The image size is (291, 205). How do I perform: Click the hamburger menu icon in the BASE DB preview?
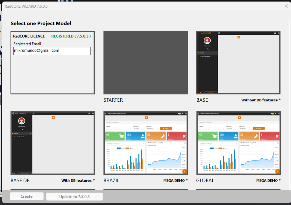34,113
